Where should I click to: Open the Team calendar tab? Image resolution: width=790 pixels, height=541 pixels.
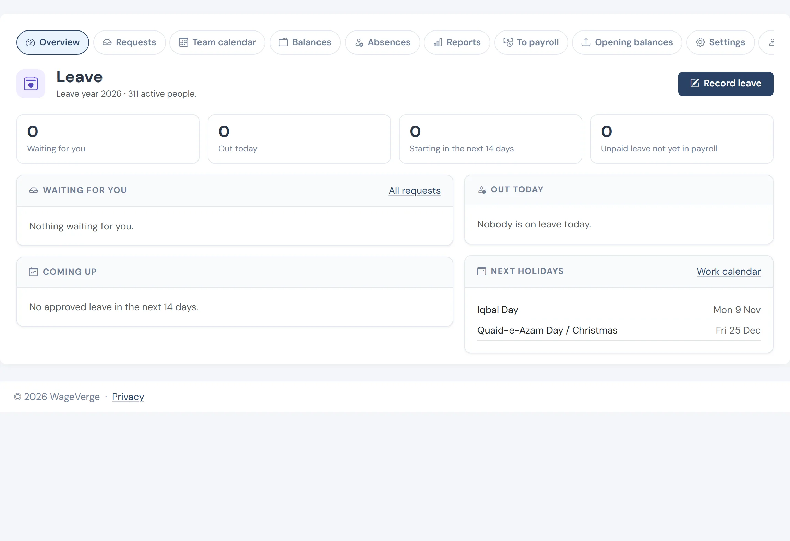217,42
